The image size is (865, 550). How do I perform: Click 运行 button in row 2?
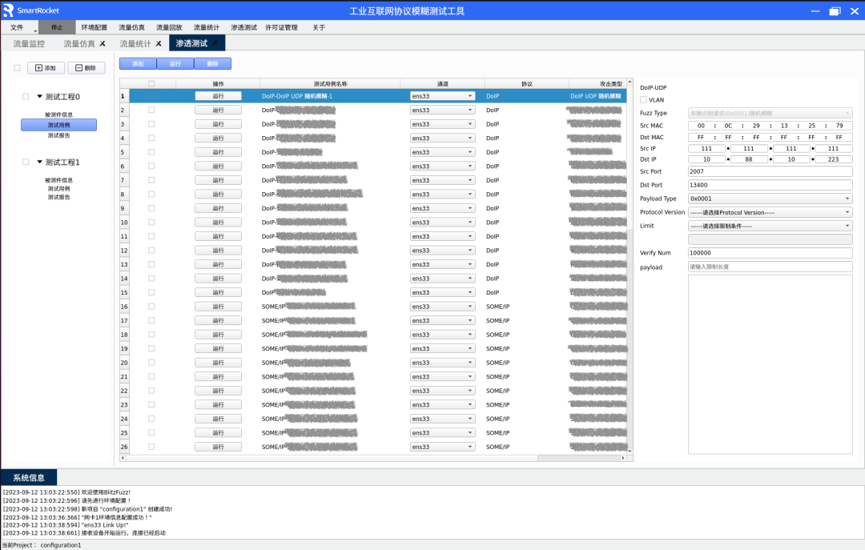(x=218, y=110)
